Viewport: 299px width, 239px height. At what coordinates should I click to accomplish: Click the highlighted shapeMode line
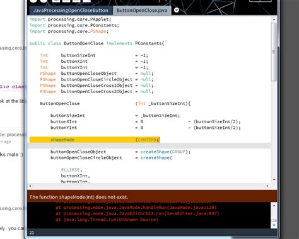coord(95,140)
